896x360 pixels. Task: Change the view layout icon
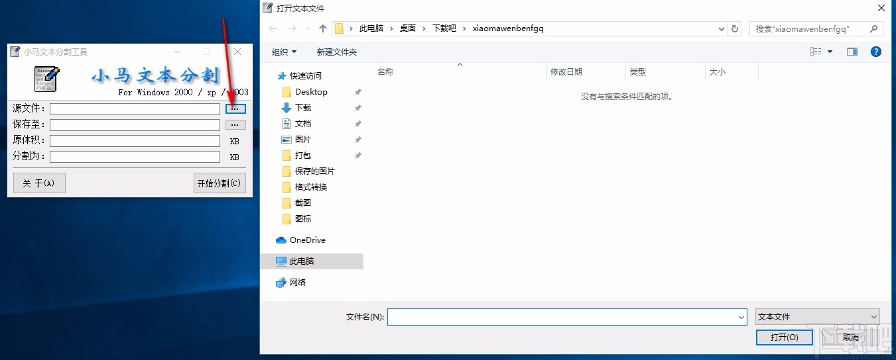coord(816,52)
